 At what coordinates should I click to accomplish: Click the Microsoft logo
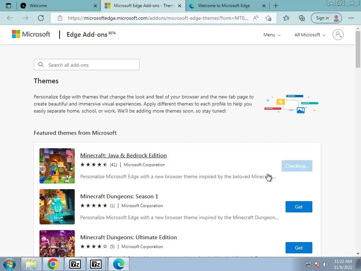31,34
